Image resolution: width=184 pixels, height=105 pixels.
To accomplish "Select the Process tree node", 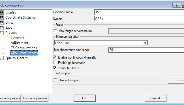I will 11,33.
